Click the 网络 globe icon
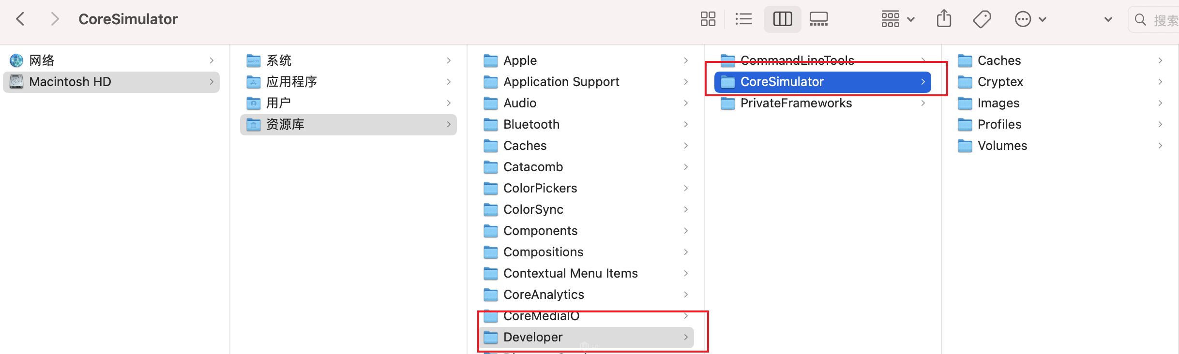Image resolution: width=1179 pixels, height=354 pixels. pos(16,60)
